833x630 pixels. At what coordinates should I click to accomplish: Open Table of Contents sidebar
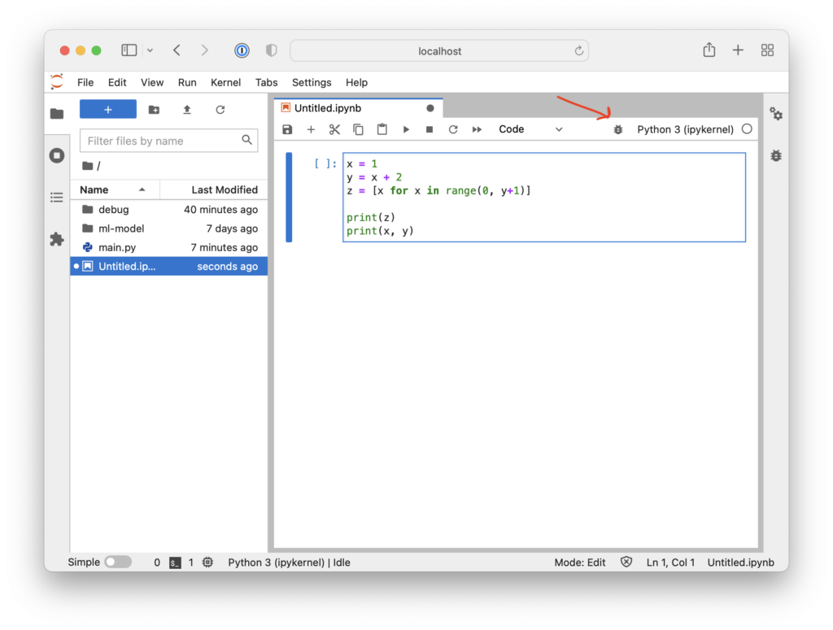click(57, 198)
